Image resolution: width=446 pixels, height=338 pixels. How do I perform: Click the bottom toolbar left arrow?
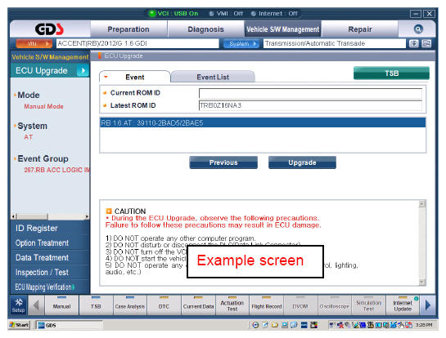point(36,305)
